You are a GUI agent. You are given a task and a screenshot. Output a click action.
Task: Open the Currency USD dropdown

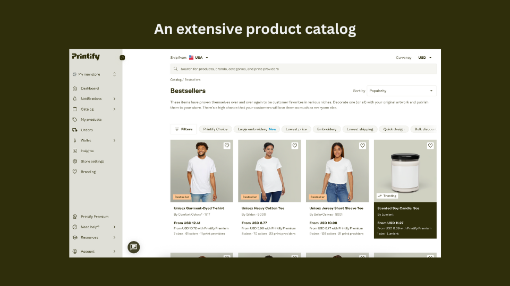pos(424,58)
